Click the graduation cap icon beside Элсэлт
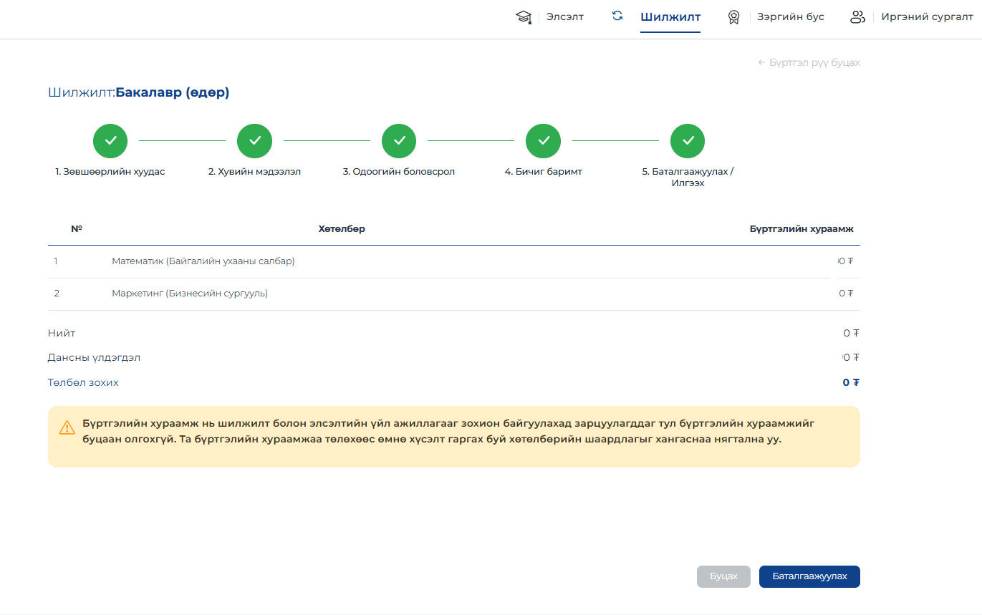This screenshot has height=615, width=982. point(524,17)
